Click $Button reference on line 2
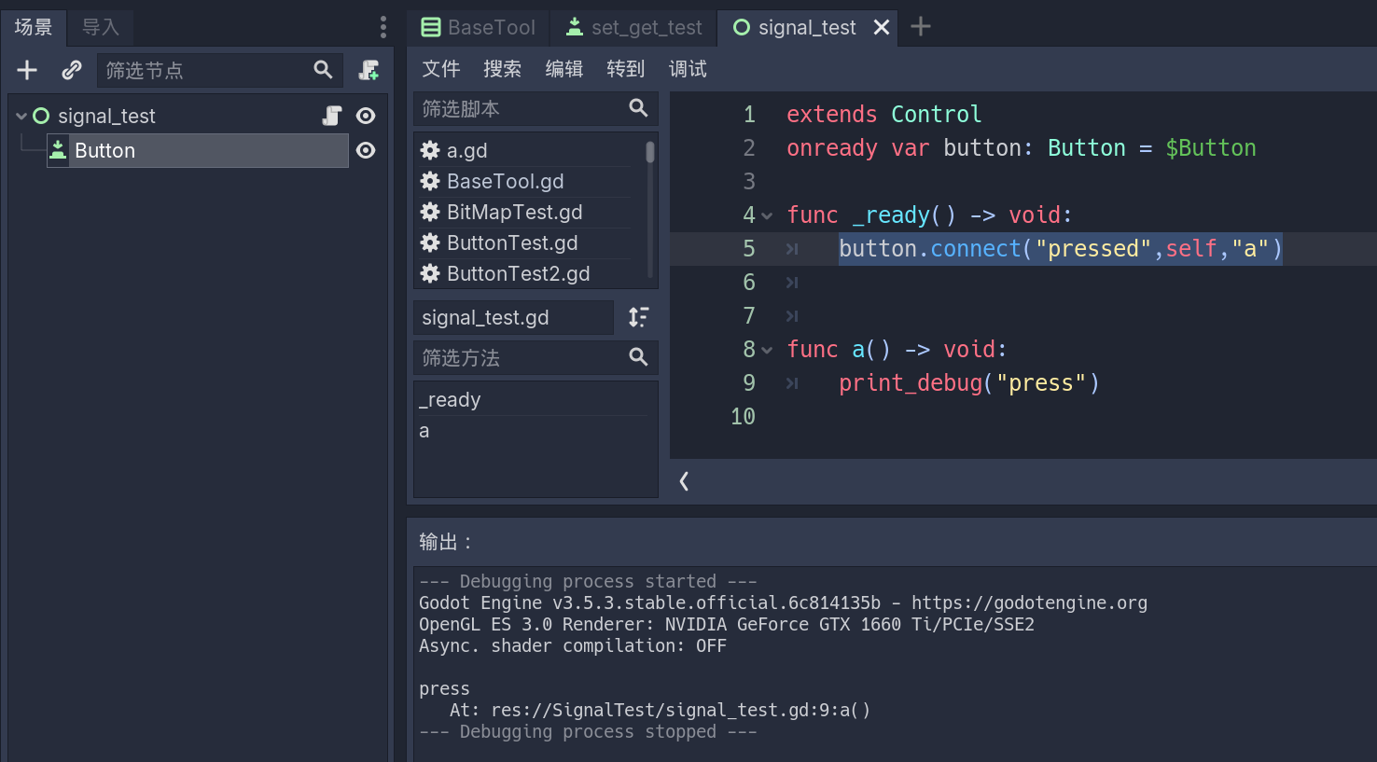1377x762 pixels. pyautogui.click(x=1211, y=148)
